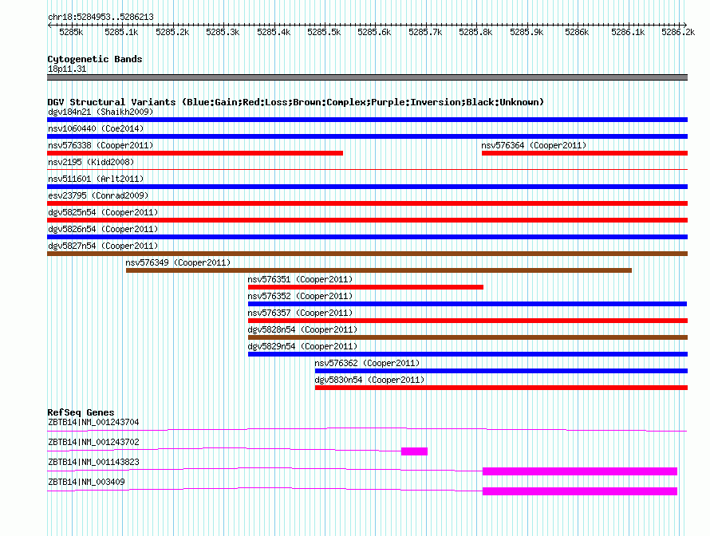Click the 5285.5k ruler tick label

[324, 32]
